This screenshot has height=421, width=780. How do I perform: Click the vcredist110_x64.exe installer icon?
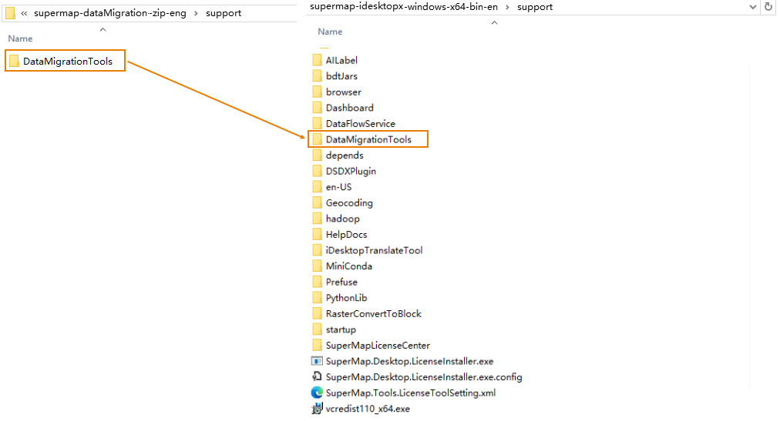pyautogui.click(x=316, y=409)
